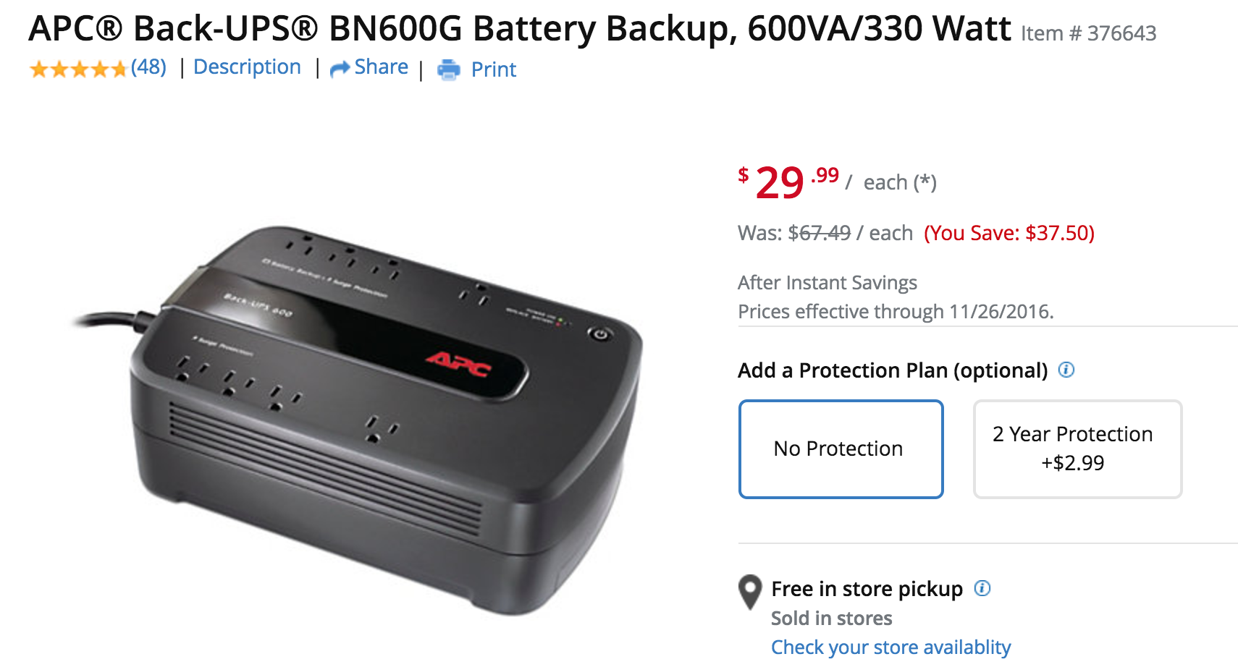Image resolution: width=1238 pixels, height=667 pixels.
Task: Click the You Save $37.50 text
Action: (x=1008, y=233)
